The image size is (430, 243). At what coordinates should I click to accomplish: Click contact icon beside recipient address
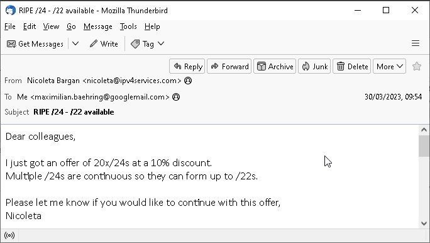pyautogui.click(x=176, y=97)
